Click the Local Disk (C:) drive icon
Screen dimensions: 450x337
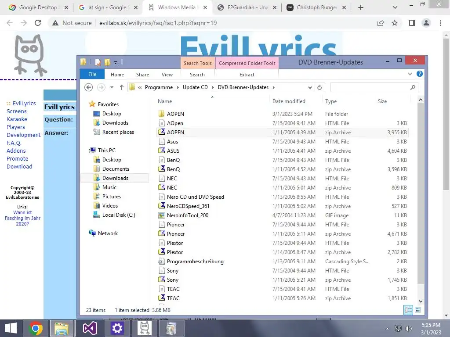[x=96, y=215]
